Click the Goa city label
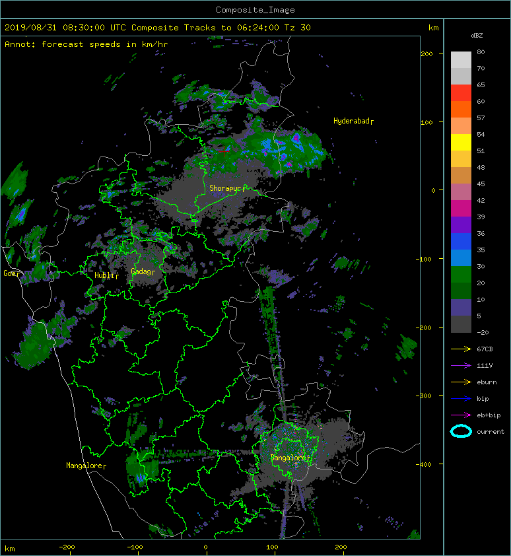This screenshot has width=511, height=556. (10, 273)
